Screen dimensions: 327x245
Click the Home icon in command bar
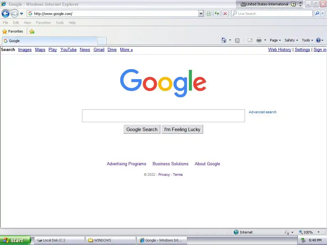224,40
